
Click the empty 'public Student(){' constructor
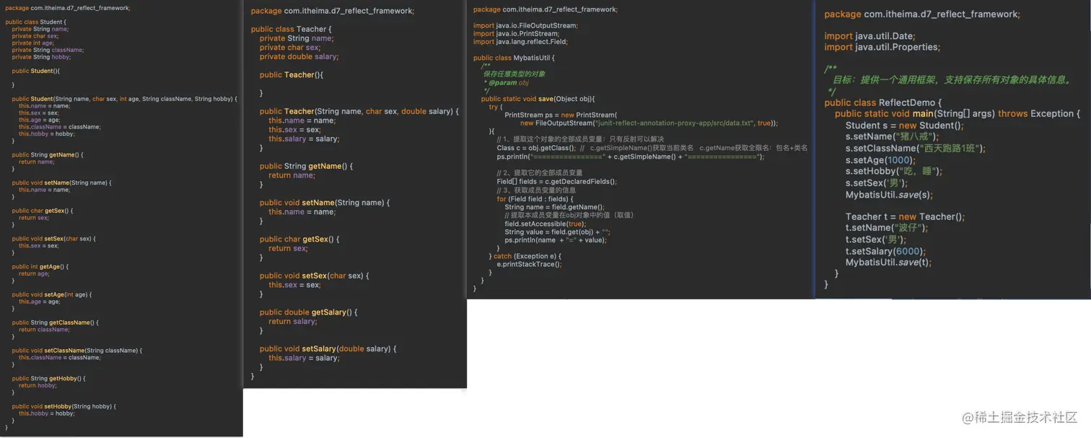(x=35, y=71)
